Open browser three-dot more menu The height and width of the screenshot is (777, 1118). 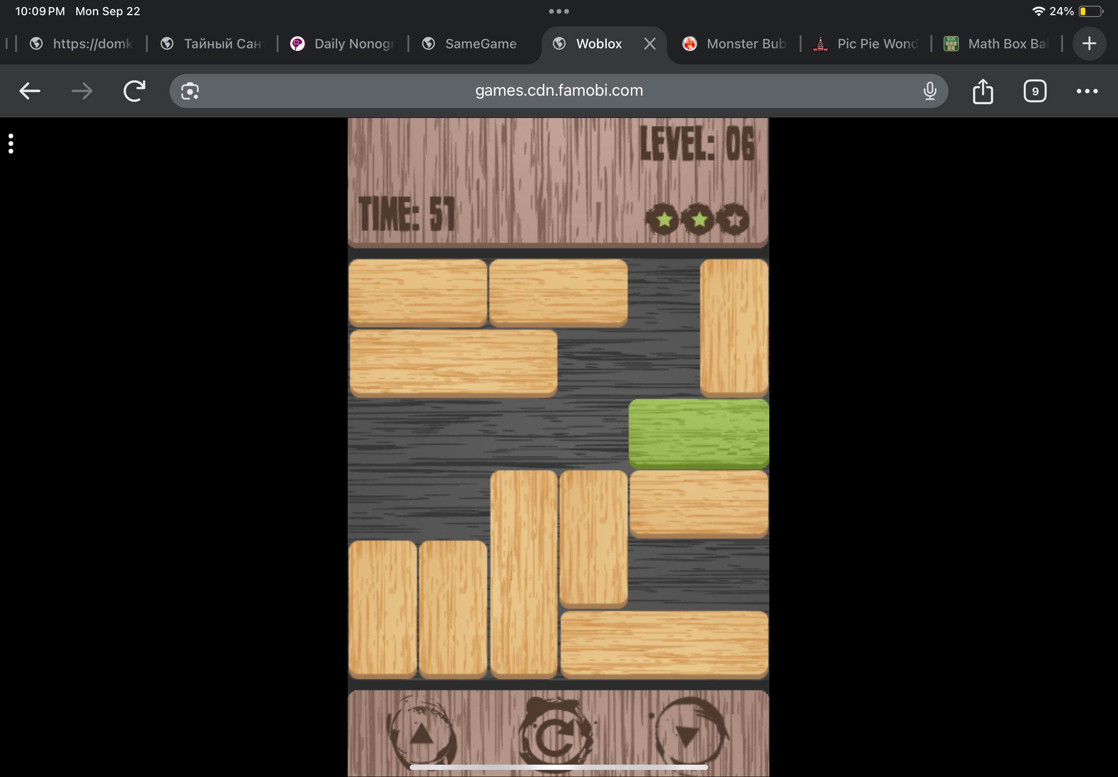coord(1087,91)
